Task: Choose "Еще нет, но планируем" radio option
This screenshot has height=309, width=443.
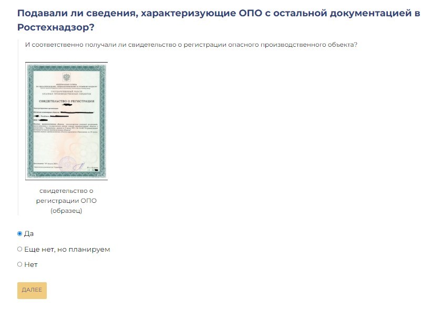Action: (x=19, y=249)
